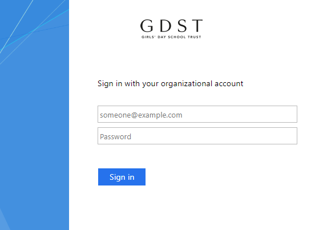Focus the Password field

coord(197,136)
